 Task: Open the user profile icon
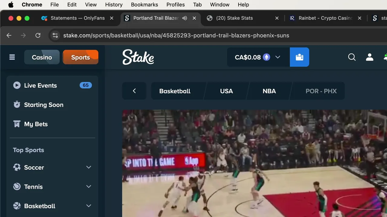tap(369, 57)
